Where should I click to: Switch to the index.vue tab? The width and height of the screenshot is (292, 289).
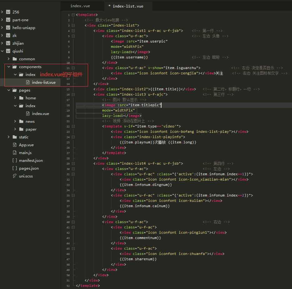pyautogui.click(x=80, y=6)
